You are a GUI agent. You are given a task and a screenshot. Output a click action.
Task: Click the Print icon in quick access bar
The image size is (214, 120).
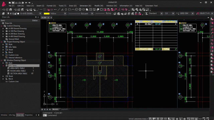click(23, 3)
